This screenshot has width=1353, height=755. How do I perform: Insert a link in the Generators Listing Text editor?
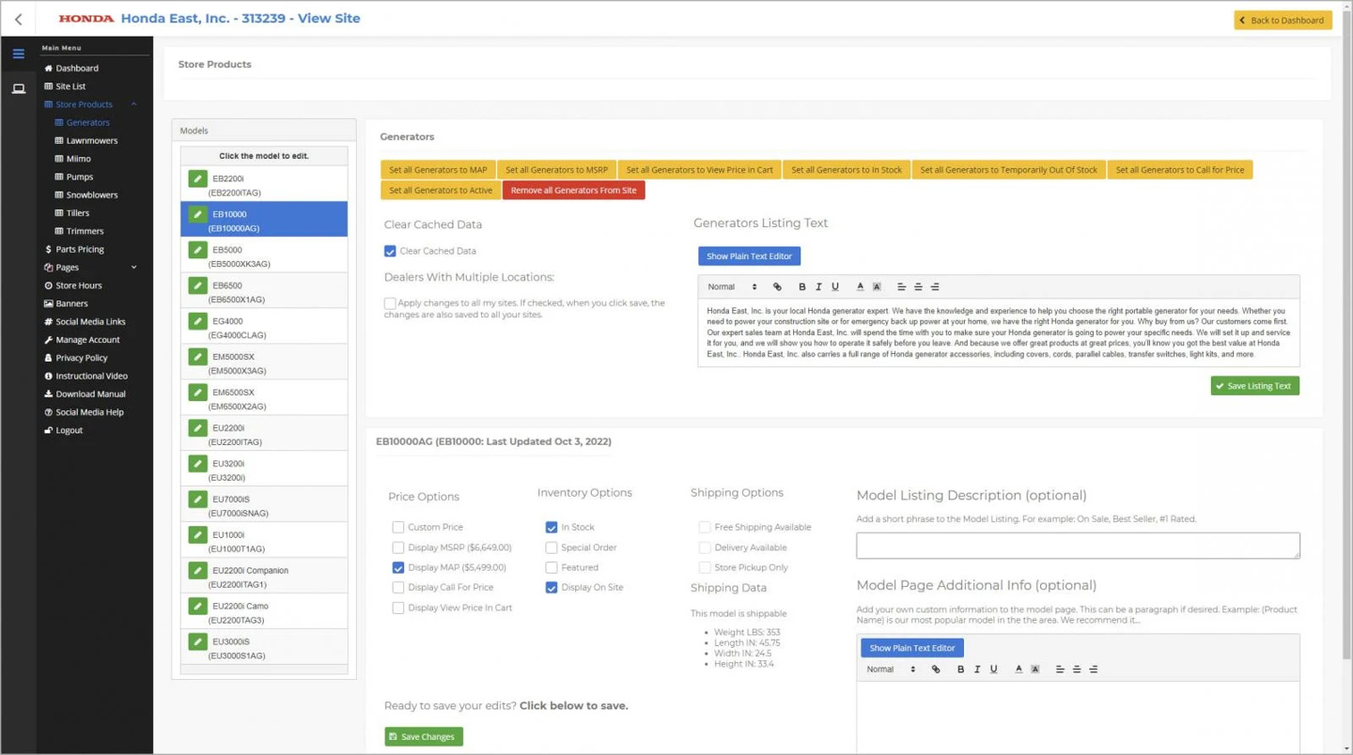coord(777,286)
